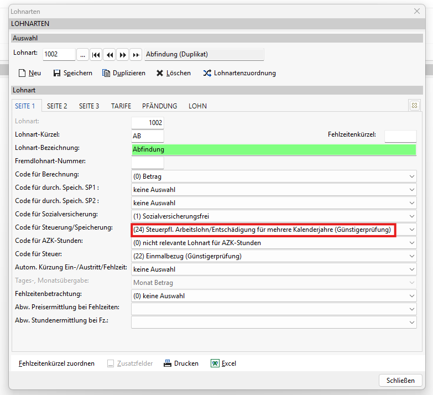Image resolution: width=433 pixels, height=395 pixels.
Task: Open Lohnartenzuordnung
Action: [x=239, y=73]
